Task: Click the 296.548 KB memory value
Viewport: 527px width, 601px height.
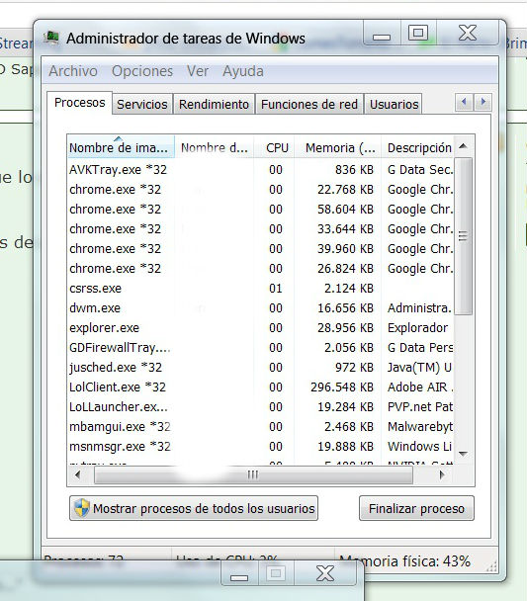Action: pyautogui.click(x=342, y=387)
